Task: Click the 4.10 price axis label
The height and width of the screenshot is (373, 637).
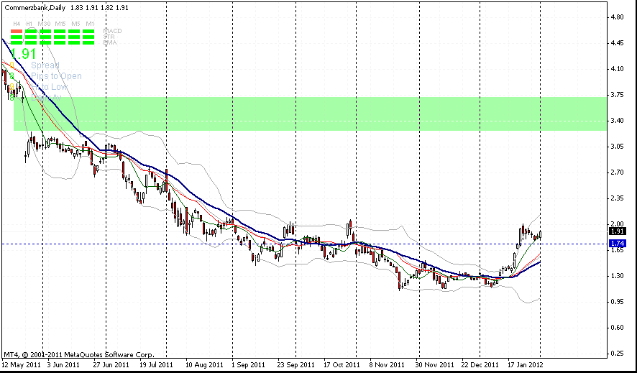Action: pos(617,69)
